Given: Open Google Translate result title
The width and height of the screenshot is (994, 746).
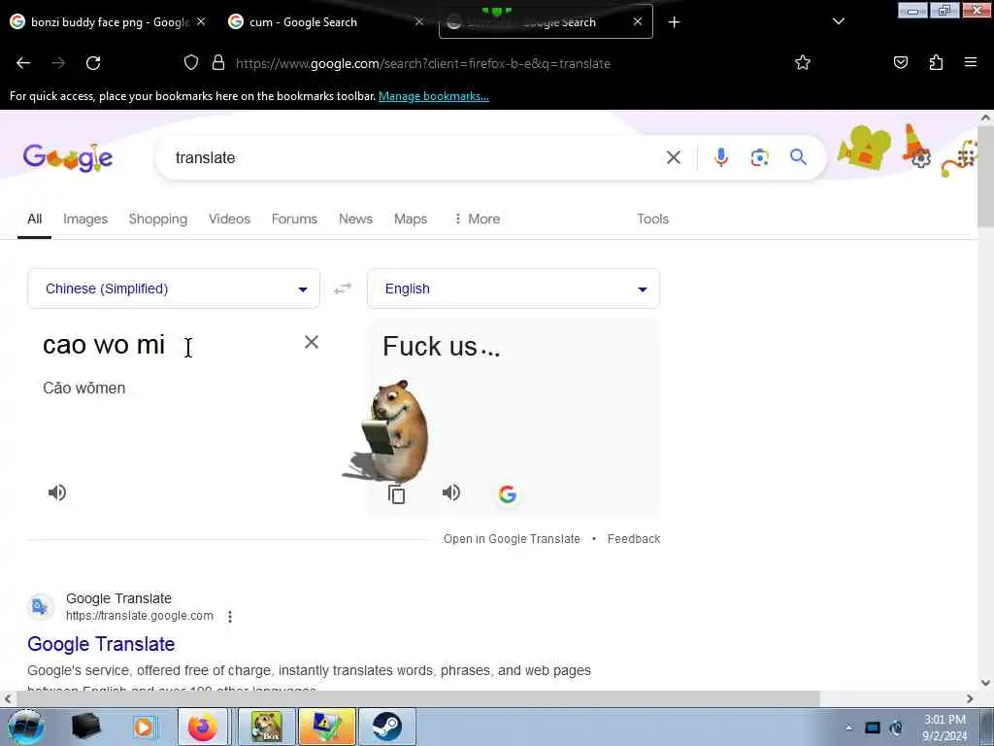Looking at the screenshot, I should [x=101, y=644].
